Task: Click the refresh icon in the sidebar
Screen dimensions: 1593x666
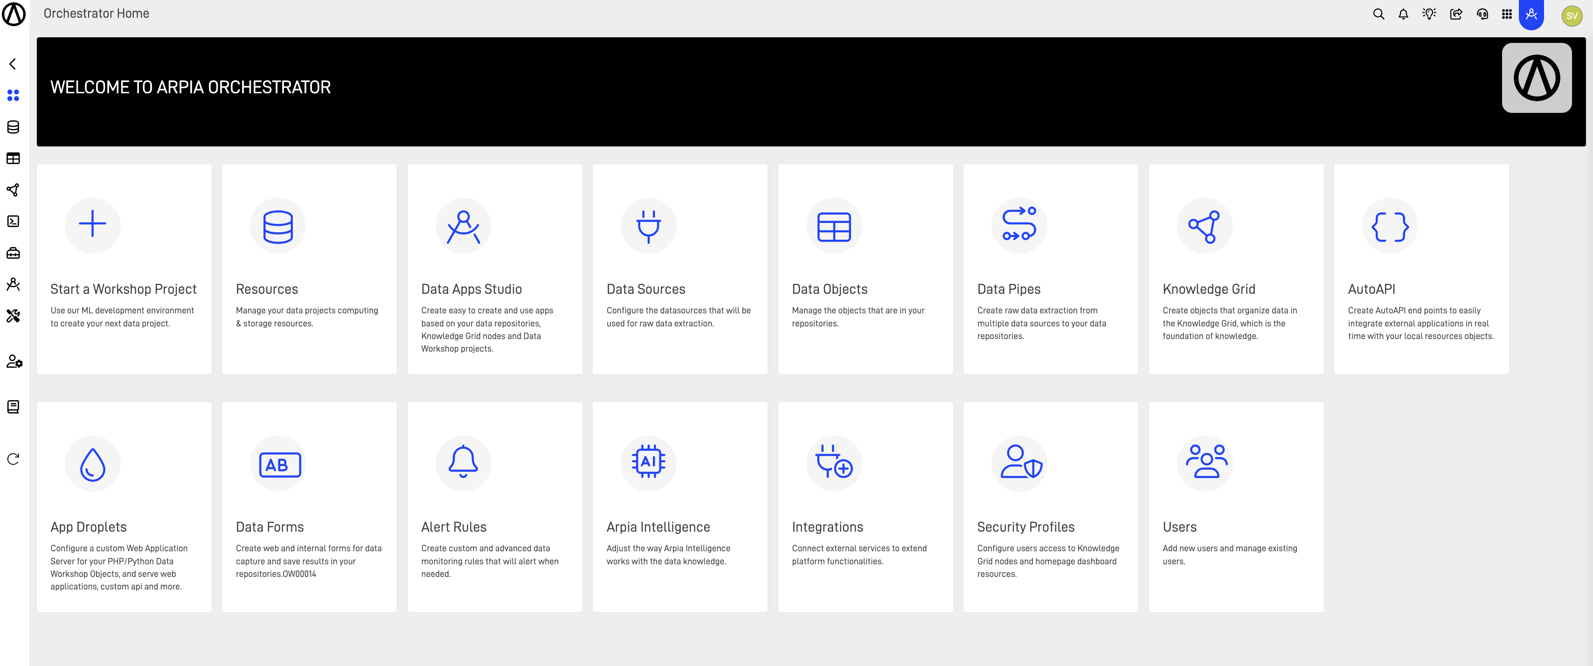Action: pos(13,459)
